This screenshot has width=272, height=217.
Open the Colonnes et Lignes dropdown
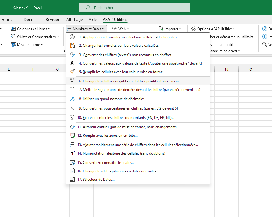click(31, 29)
